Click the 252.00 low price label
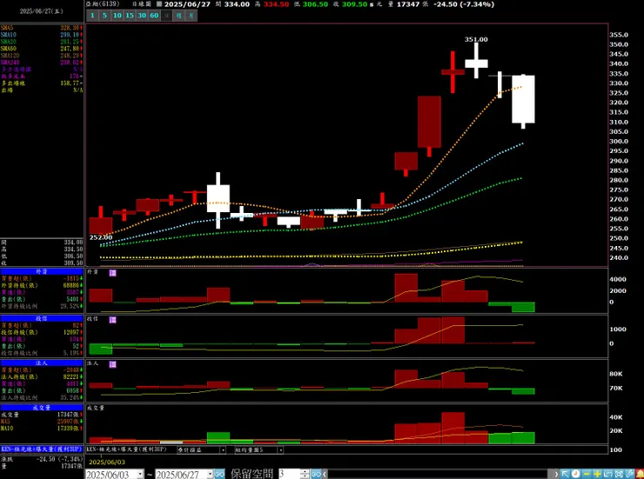Image resolution: width=644 pixels, height=479 pixels. point(101,237)
